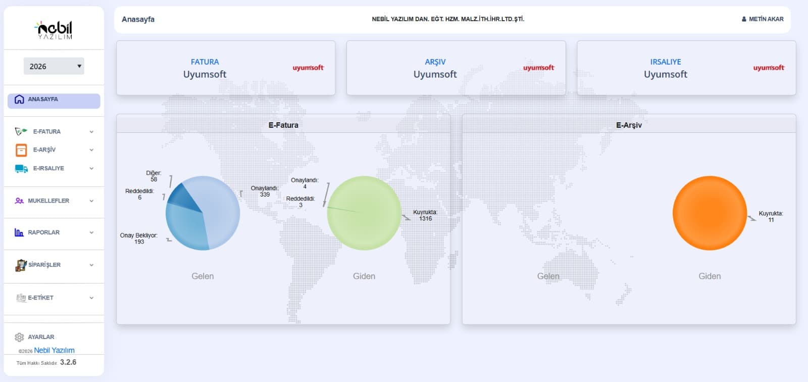Select the Arşiv Uyumsoft card
808x382 pixels.
[456, 68]
